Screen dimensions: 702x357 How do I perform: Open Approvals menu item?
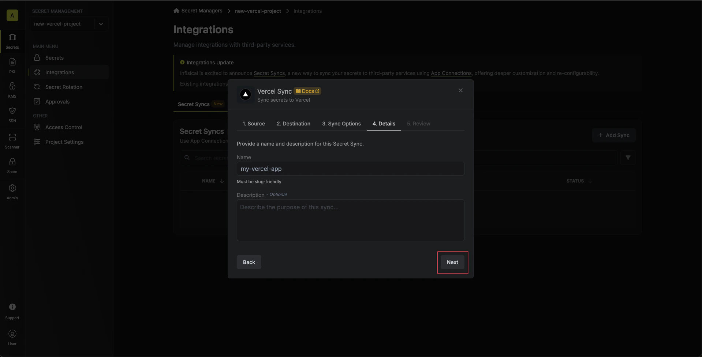pyautogui.click(x=69, y=102)
